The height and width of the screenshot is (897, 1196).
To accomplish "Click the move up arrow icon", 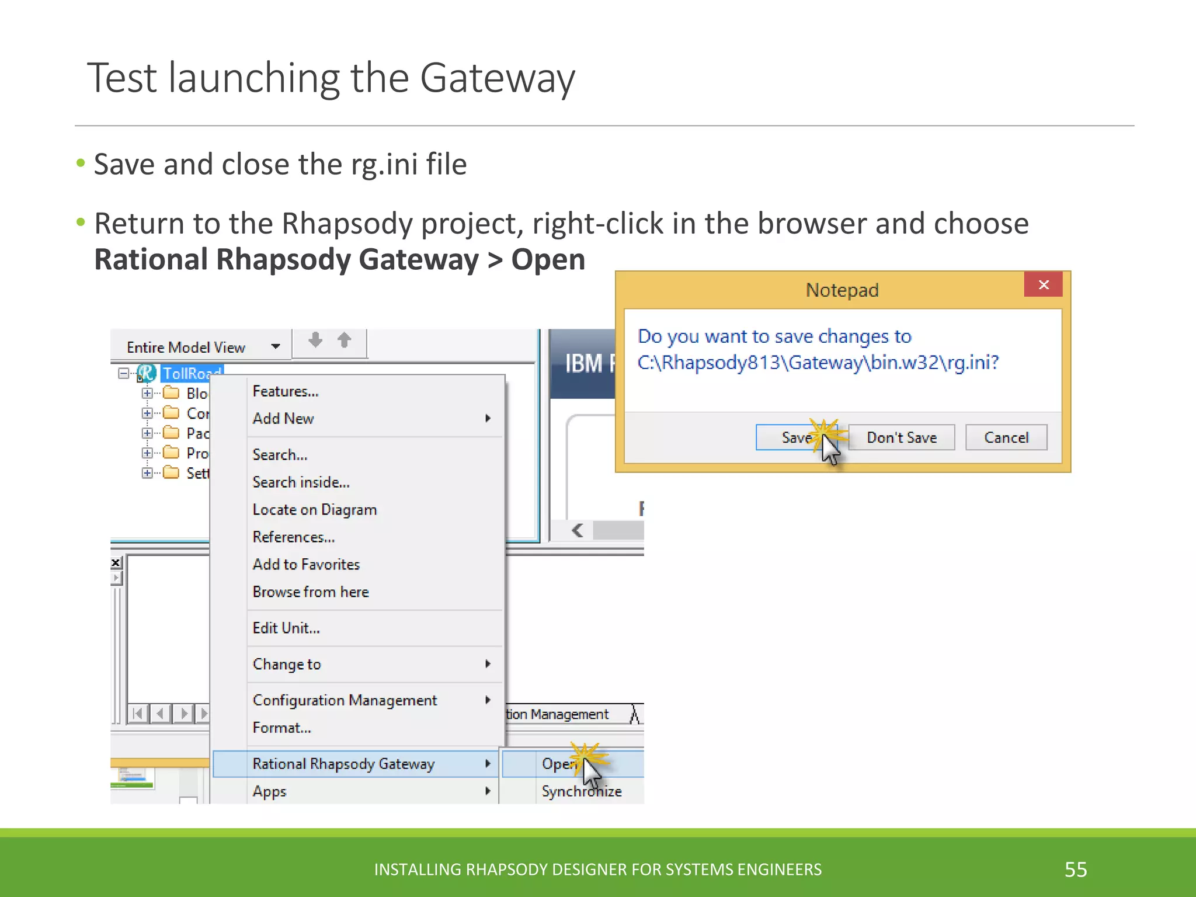I will coord(345,340).
